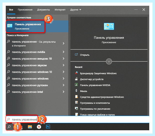
Task: Click the Программы и компоненты icon
Action: [76, 103]
